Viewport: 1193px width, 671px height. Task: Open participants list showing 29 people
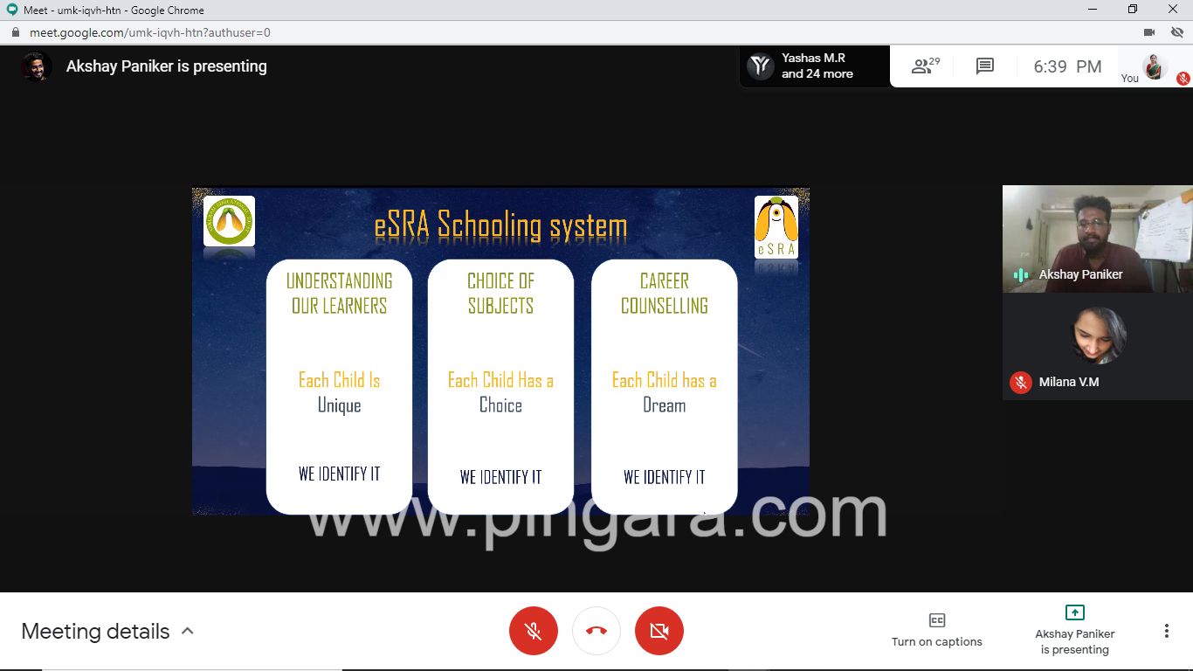[x=925, y=66]
